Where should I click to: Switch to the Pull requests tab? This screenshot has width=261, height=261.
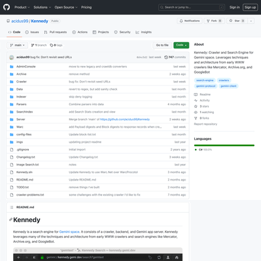coord(55,32)
